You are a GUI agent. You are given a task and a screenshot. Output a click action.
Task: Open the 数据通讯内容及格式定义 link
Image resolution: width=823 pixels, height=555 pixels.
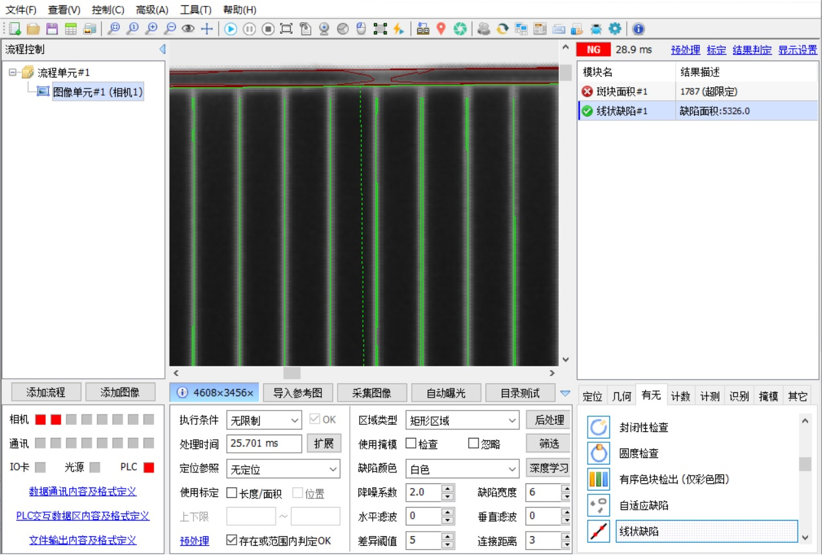click(83, 491)
